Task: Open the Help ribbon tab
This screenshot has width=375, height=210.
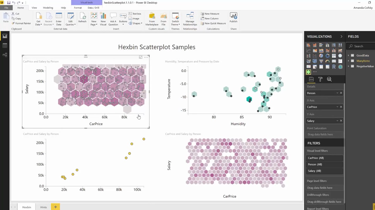Action: 63,8
